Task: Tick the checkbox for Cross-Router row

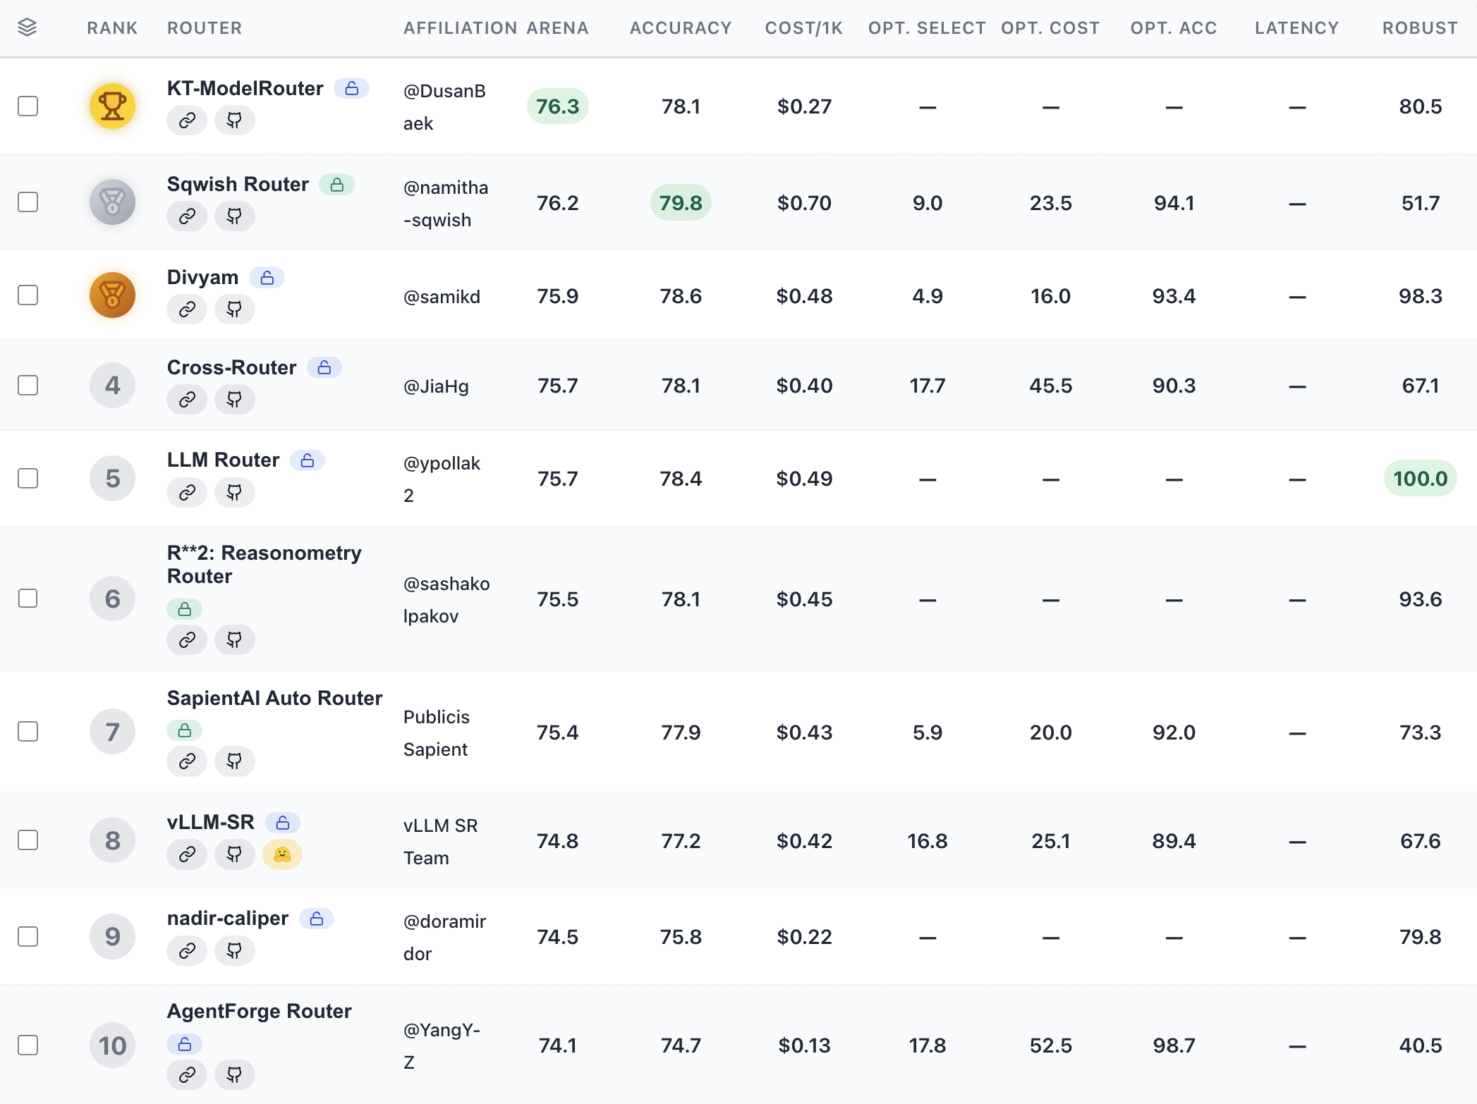Action: [x=28, y=386]
